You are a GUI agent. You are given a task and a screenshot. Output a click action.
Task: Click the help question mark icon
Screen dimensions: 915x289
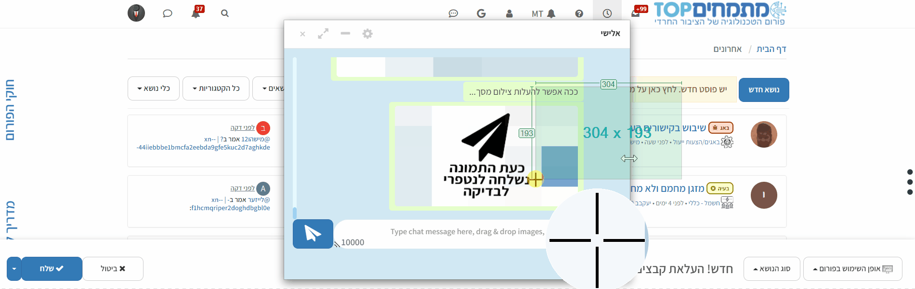coord(579,13)
